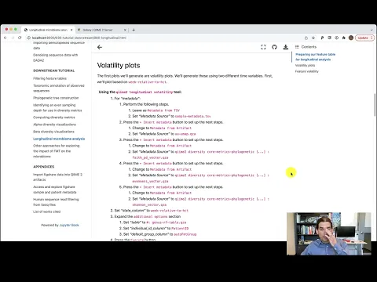The height and width of the screenshot is (282, 377).
Task: Click the browser Update button
Action: [364, 38]
